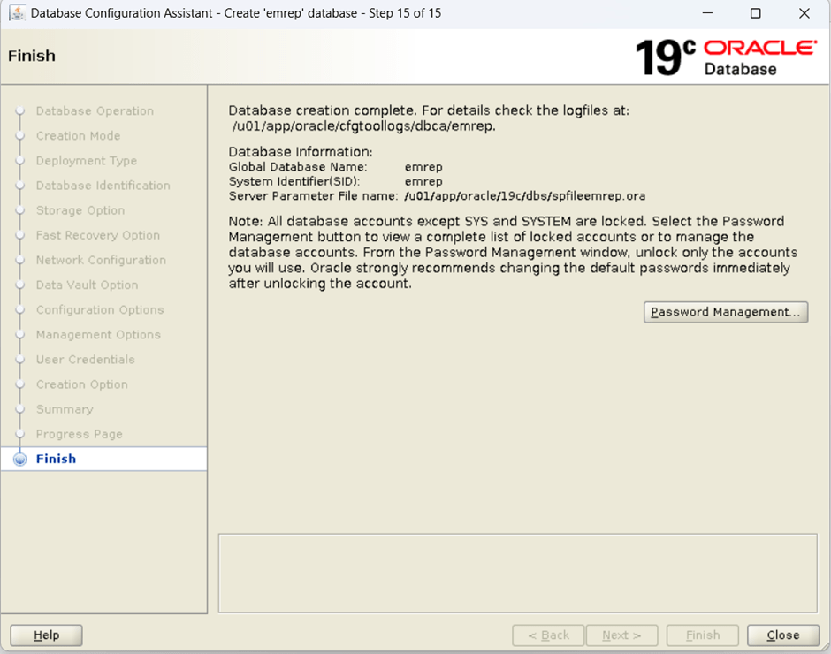Click the Close button at bottom right
Viewport: 831px width, 654px height.
coord(782,635)
